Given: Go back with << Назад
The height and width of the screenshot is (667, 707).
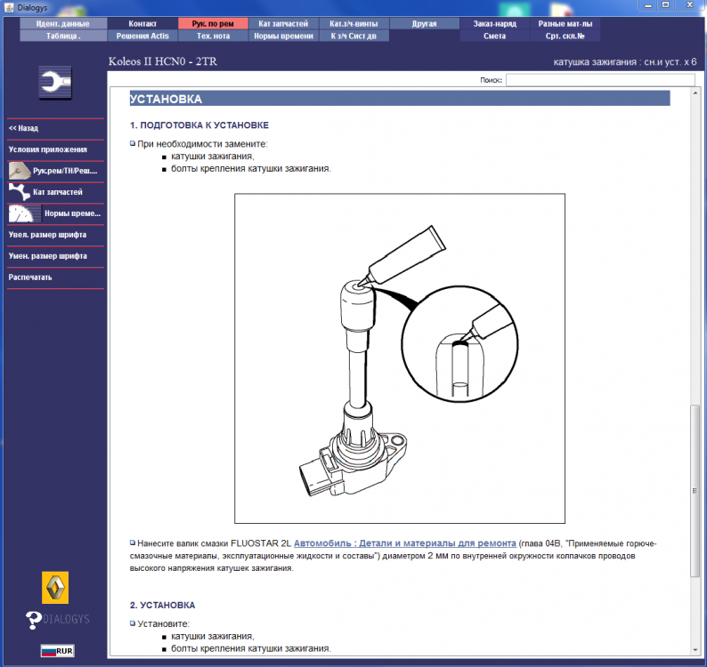Looking at the screenshot, I should (x=55, y=128).
